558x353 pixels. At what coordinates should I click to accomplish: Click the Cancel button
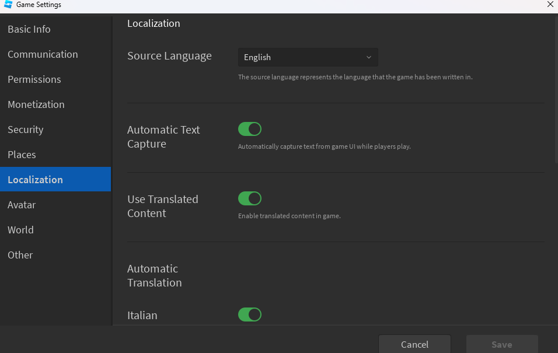point(414,344)
